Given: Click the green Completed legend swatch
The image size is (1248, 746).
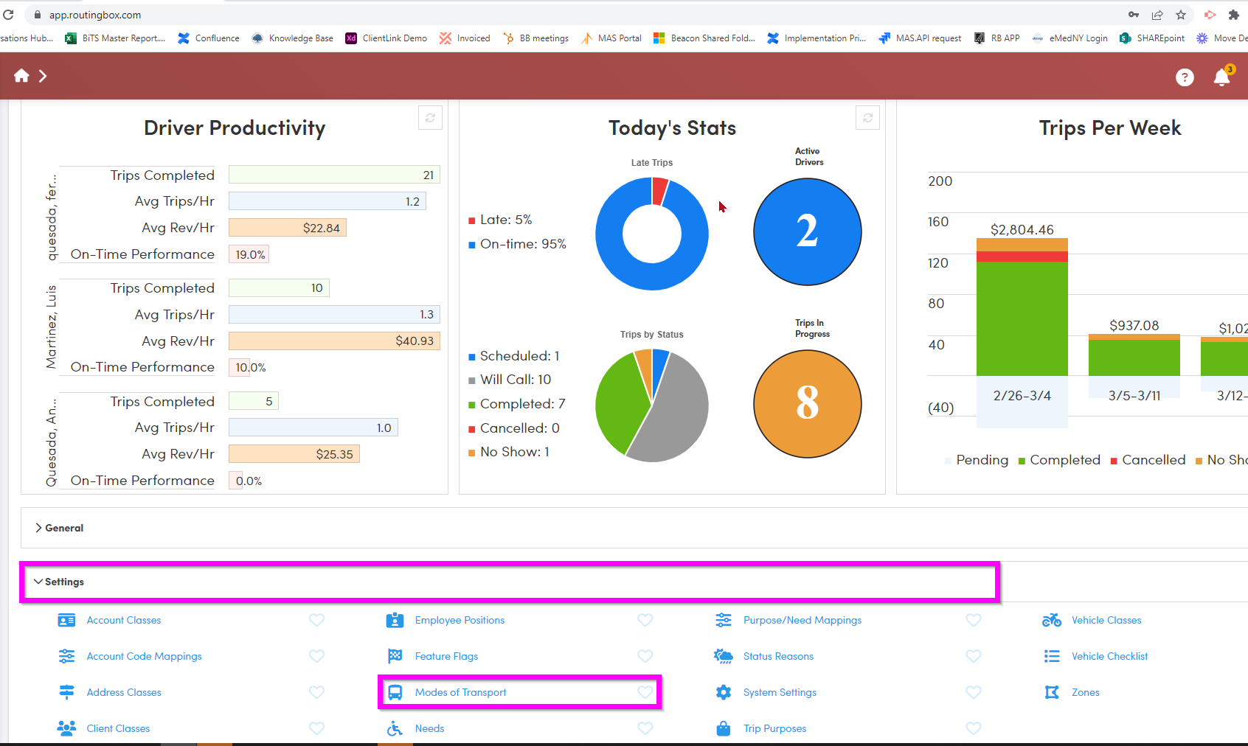Looking at the screenshot, I should tap(1022, 461).
